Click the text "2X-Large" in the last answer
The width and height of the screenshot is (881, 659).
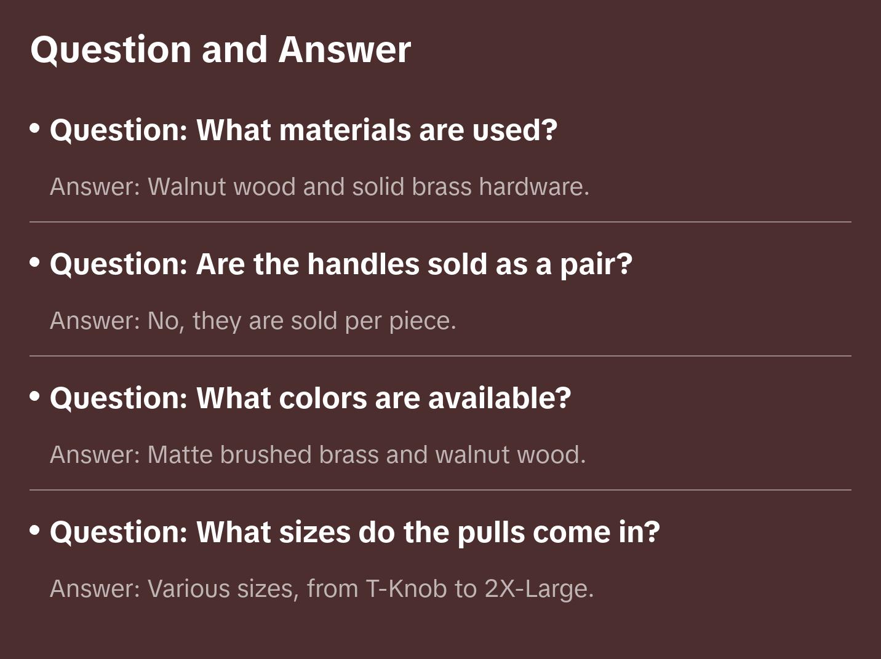[538, 589]
